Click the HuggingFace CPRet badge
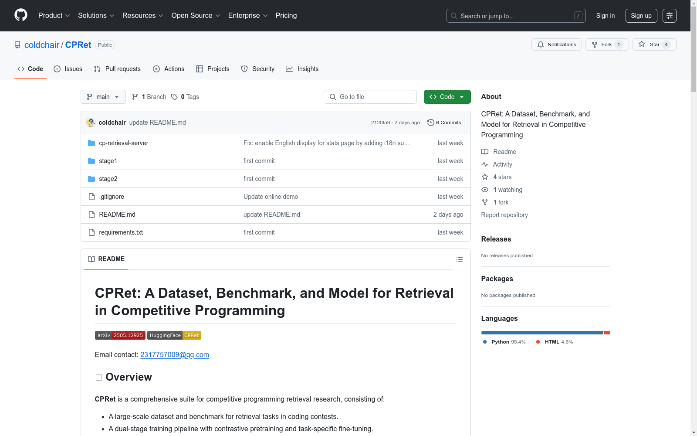The height and width of the screenshot is (436, 697). coord(174,335)
